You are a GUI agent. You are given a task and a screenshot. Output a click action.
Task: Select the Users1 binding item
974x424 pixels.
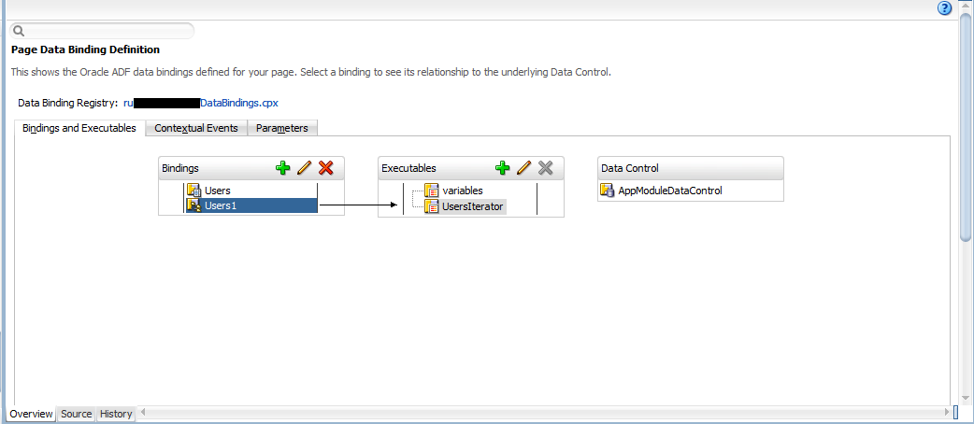click(221, 205)
